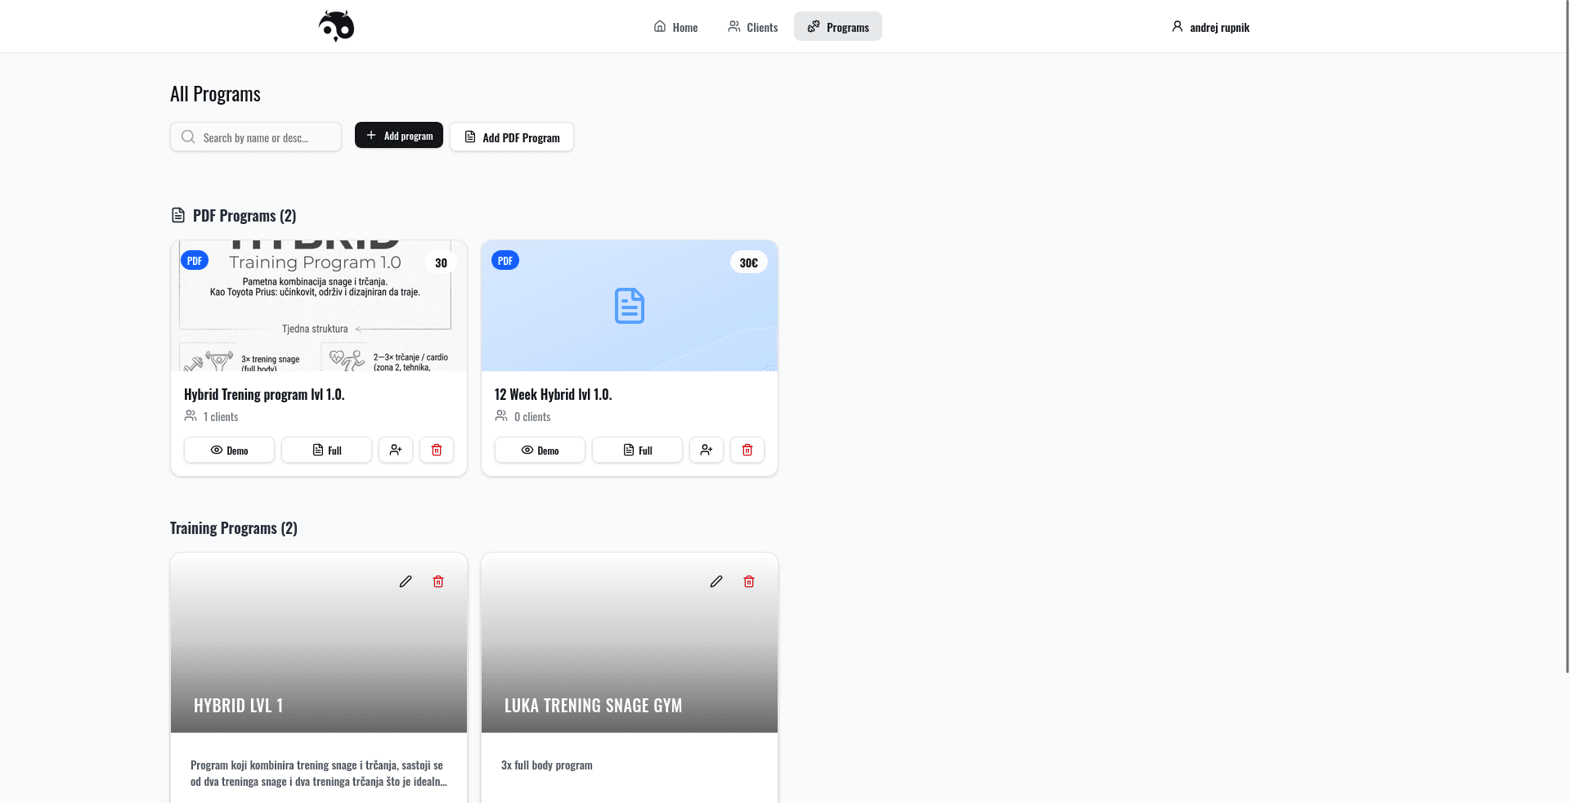
Task: Open the Full view of Hybrid Trening program
Action: (x=326, y=450)
